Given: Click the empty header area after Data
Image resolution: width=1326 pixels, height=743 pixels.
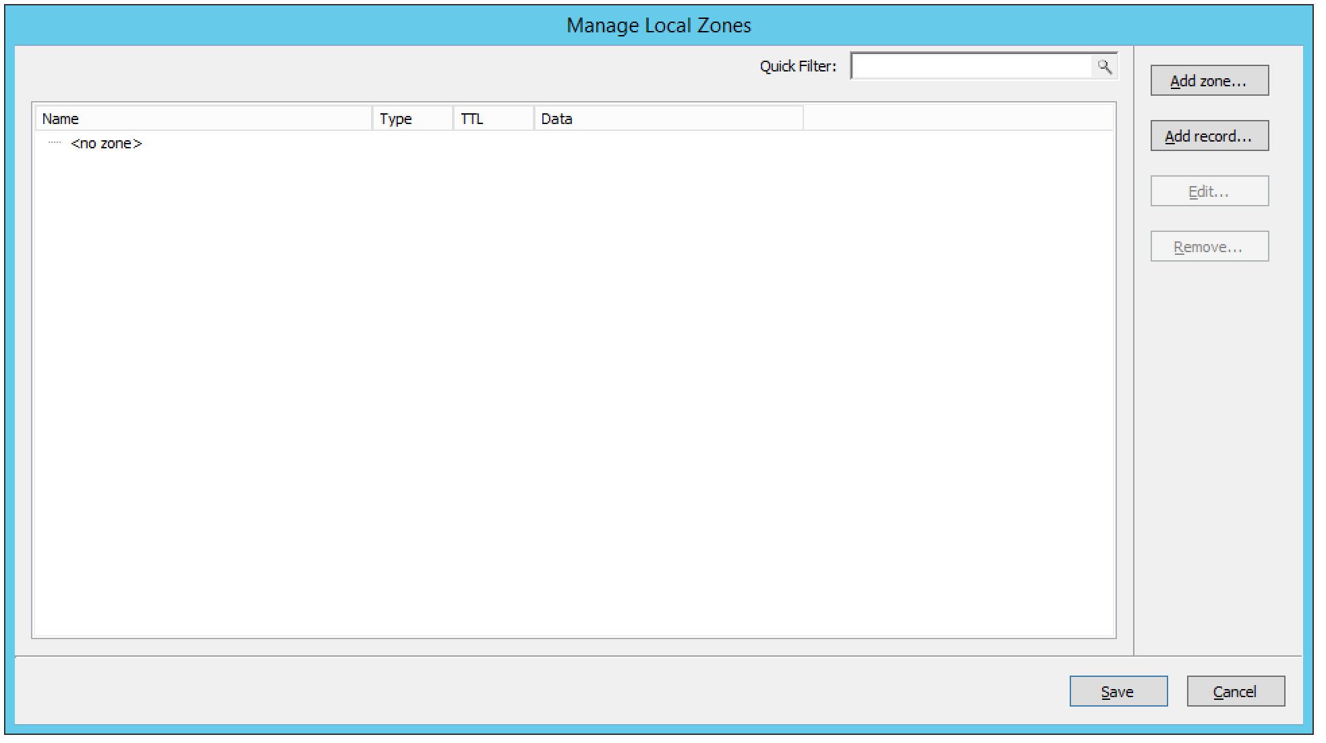Looking at the screenshot, I should click(958, 119).
